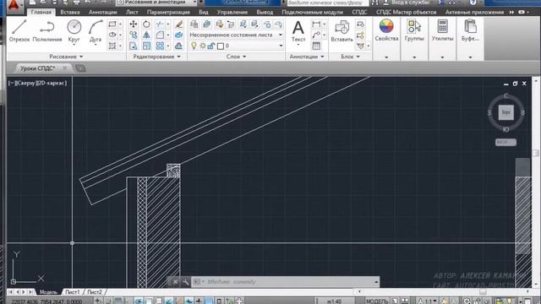Expand the Блок panel
Viewport: 541px width, 304px height.
tap(351, 57)
